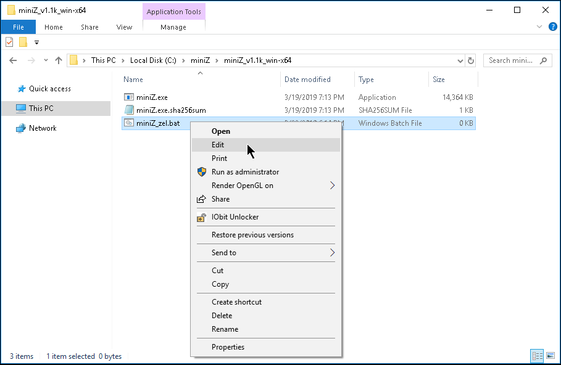Image resolution: width=561 pixels, height=365 pixels.
Task: Open the Send to submenu
Action: pyautogui.click(x=266, y=253)
